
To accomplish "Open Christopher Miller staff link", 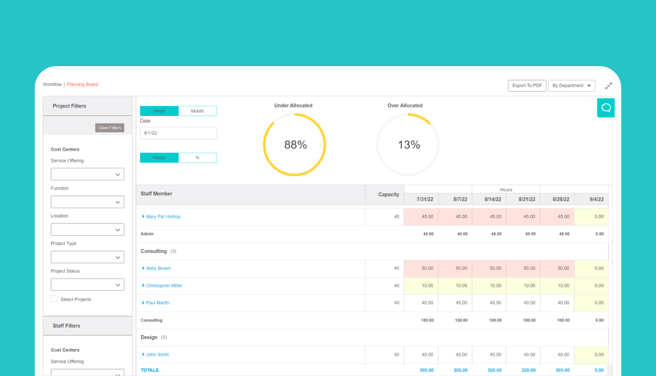I will [x=164, y=286].
